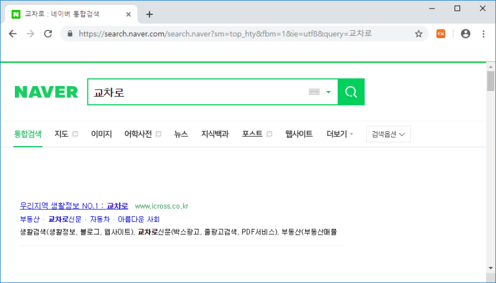
Task: Click the www.icross.co.kr URL
Action: click(162, 206)
